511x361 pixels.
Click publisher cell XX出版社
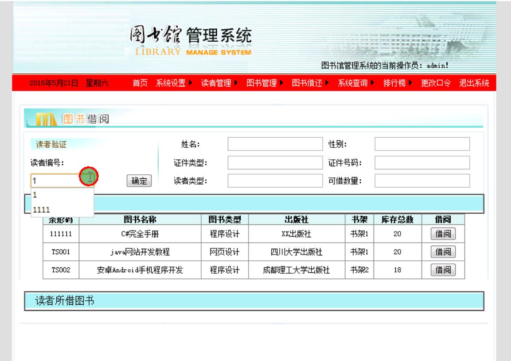coord(296,234)
